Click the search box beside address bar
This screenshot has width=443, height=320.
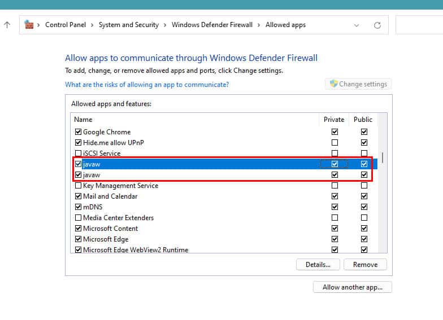(419, 25)
